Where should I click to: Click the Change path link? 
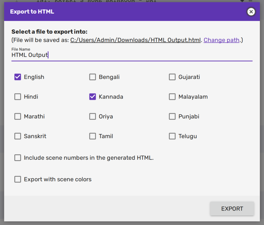[x=221, y=40]
